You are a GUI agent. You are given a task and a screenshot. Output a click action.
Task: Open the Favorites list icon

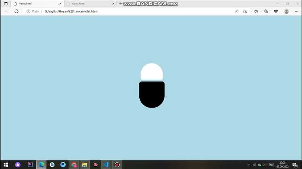pyautogui.click(x=256, y=11)
